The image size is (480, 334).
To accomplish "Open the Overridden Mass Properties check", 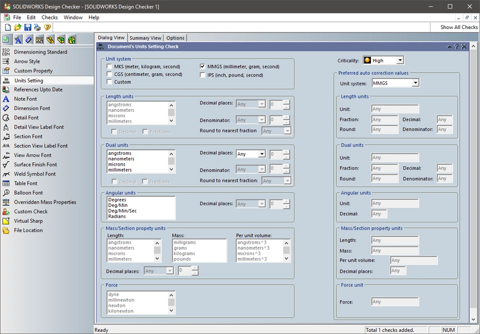I will 45,202.
